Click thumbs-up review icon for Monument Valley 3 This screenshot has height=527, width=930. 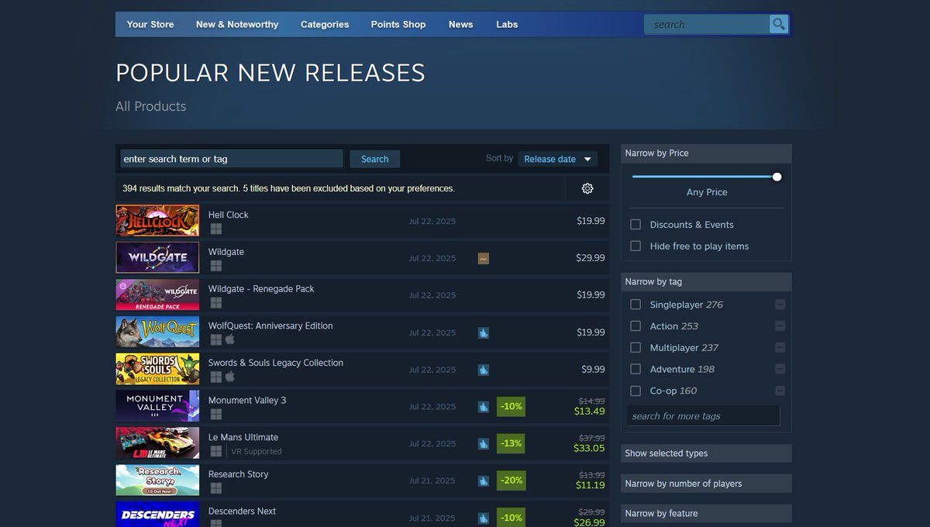coord(484,406)
